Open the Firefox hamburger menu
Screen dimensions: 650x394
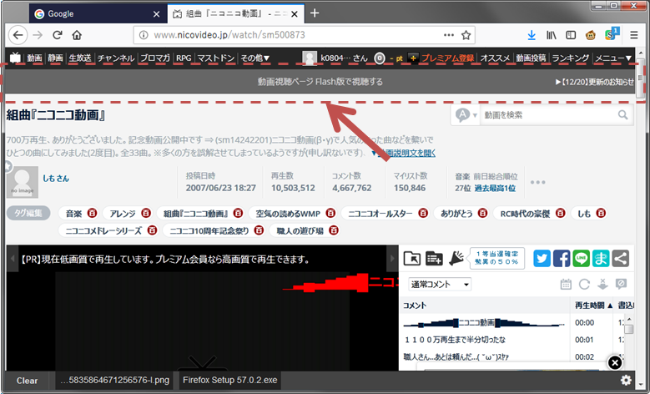tap(634, 35)
